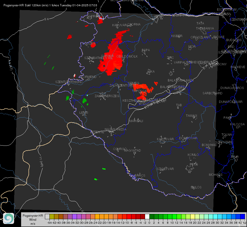Click the NAGYATAD city label
Viewport: 247px width, 227px height.
[x=132, y=150]
